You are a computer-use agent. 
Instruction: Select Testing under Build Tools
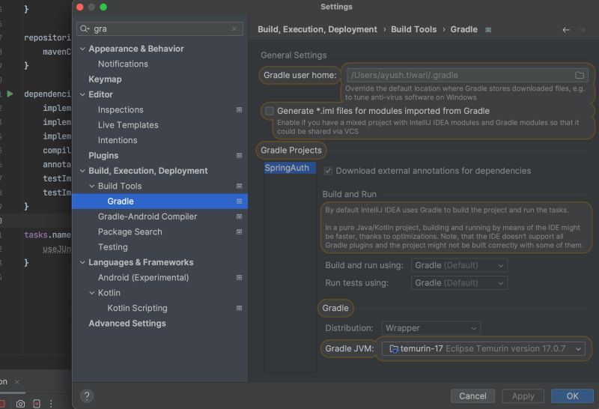click(113, 247)
